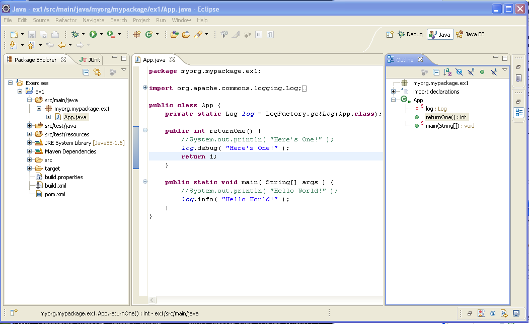Viewport: 529px width, 324px height.
Task: Click the editor horizontal scrollbar left arrow
Action: coord(152,300)
